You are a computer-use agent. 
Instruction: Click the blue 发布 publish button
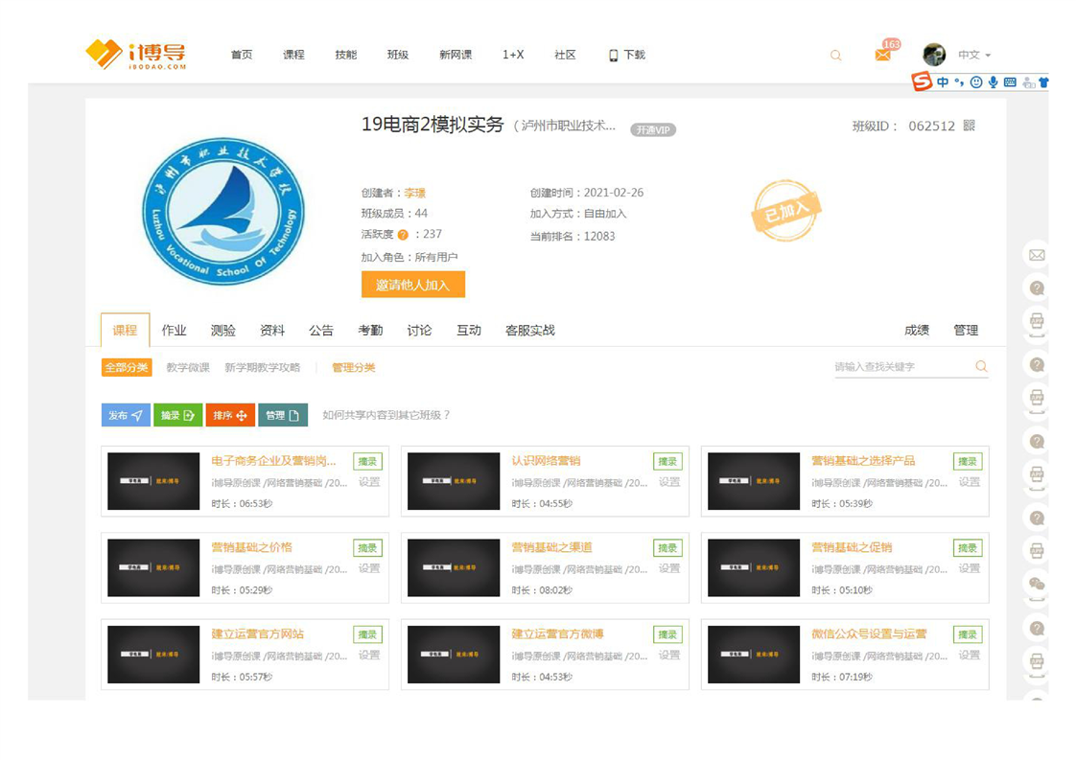[126, 415]
